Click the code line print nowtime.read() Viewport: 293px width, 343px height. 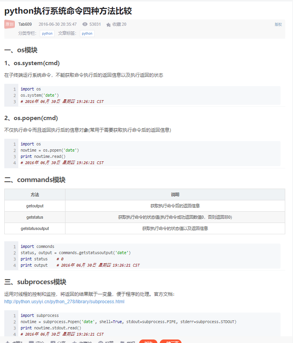(43, 156)
